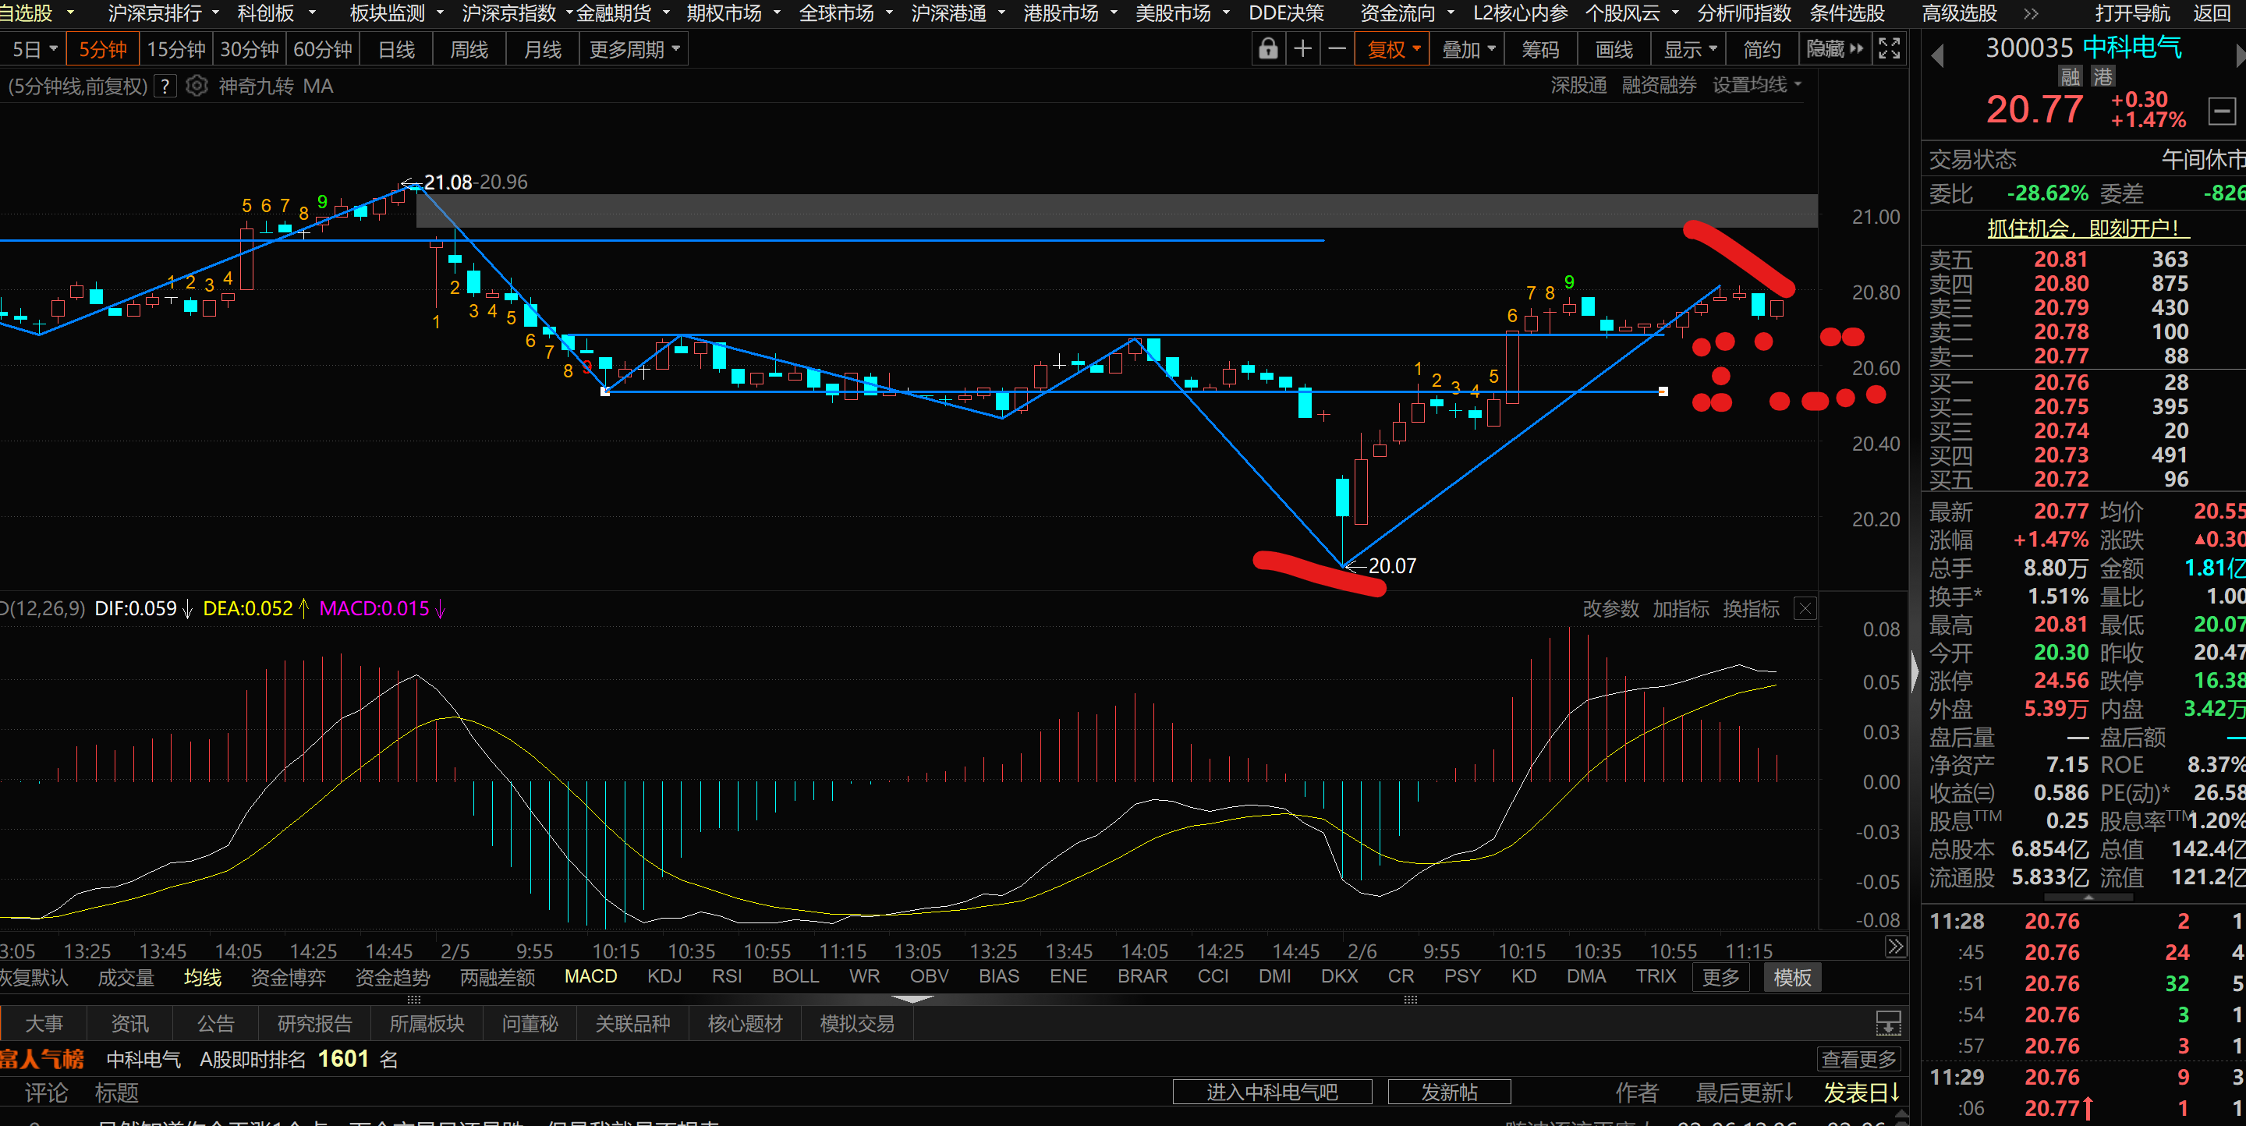Click the chart lock icon
The width and height of the screenshot is (2246, 1126).
[1268, 50]
